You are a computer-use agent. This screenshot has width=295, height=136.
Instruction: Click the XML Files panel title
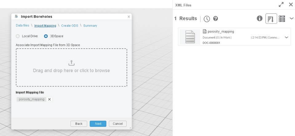coord(183,5)
